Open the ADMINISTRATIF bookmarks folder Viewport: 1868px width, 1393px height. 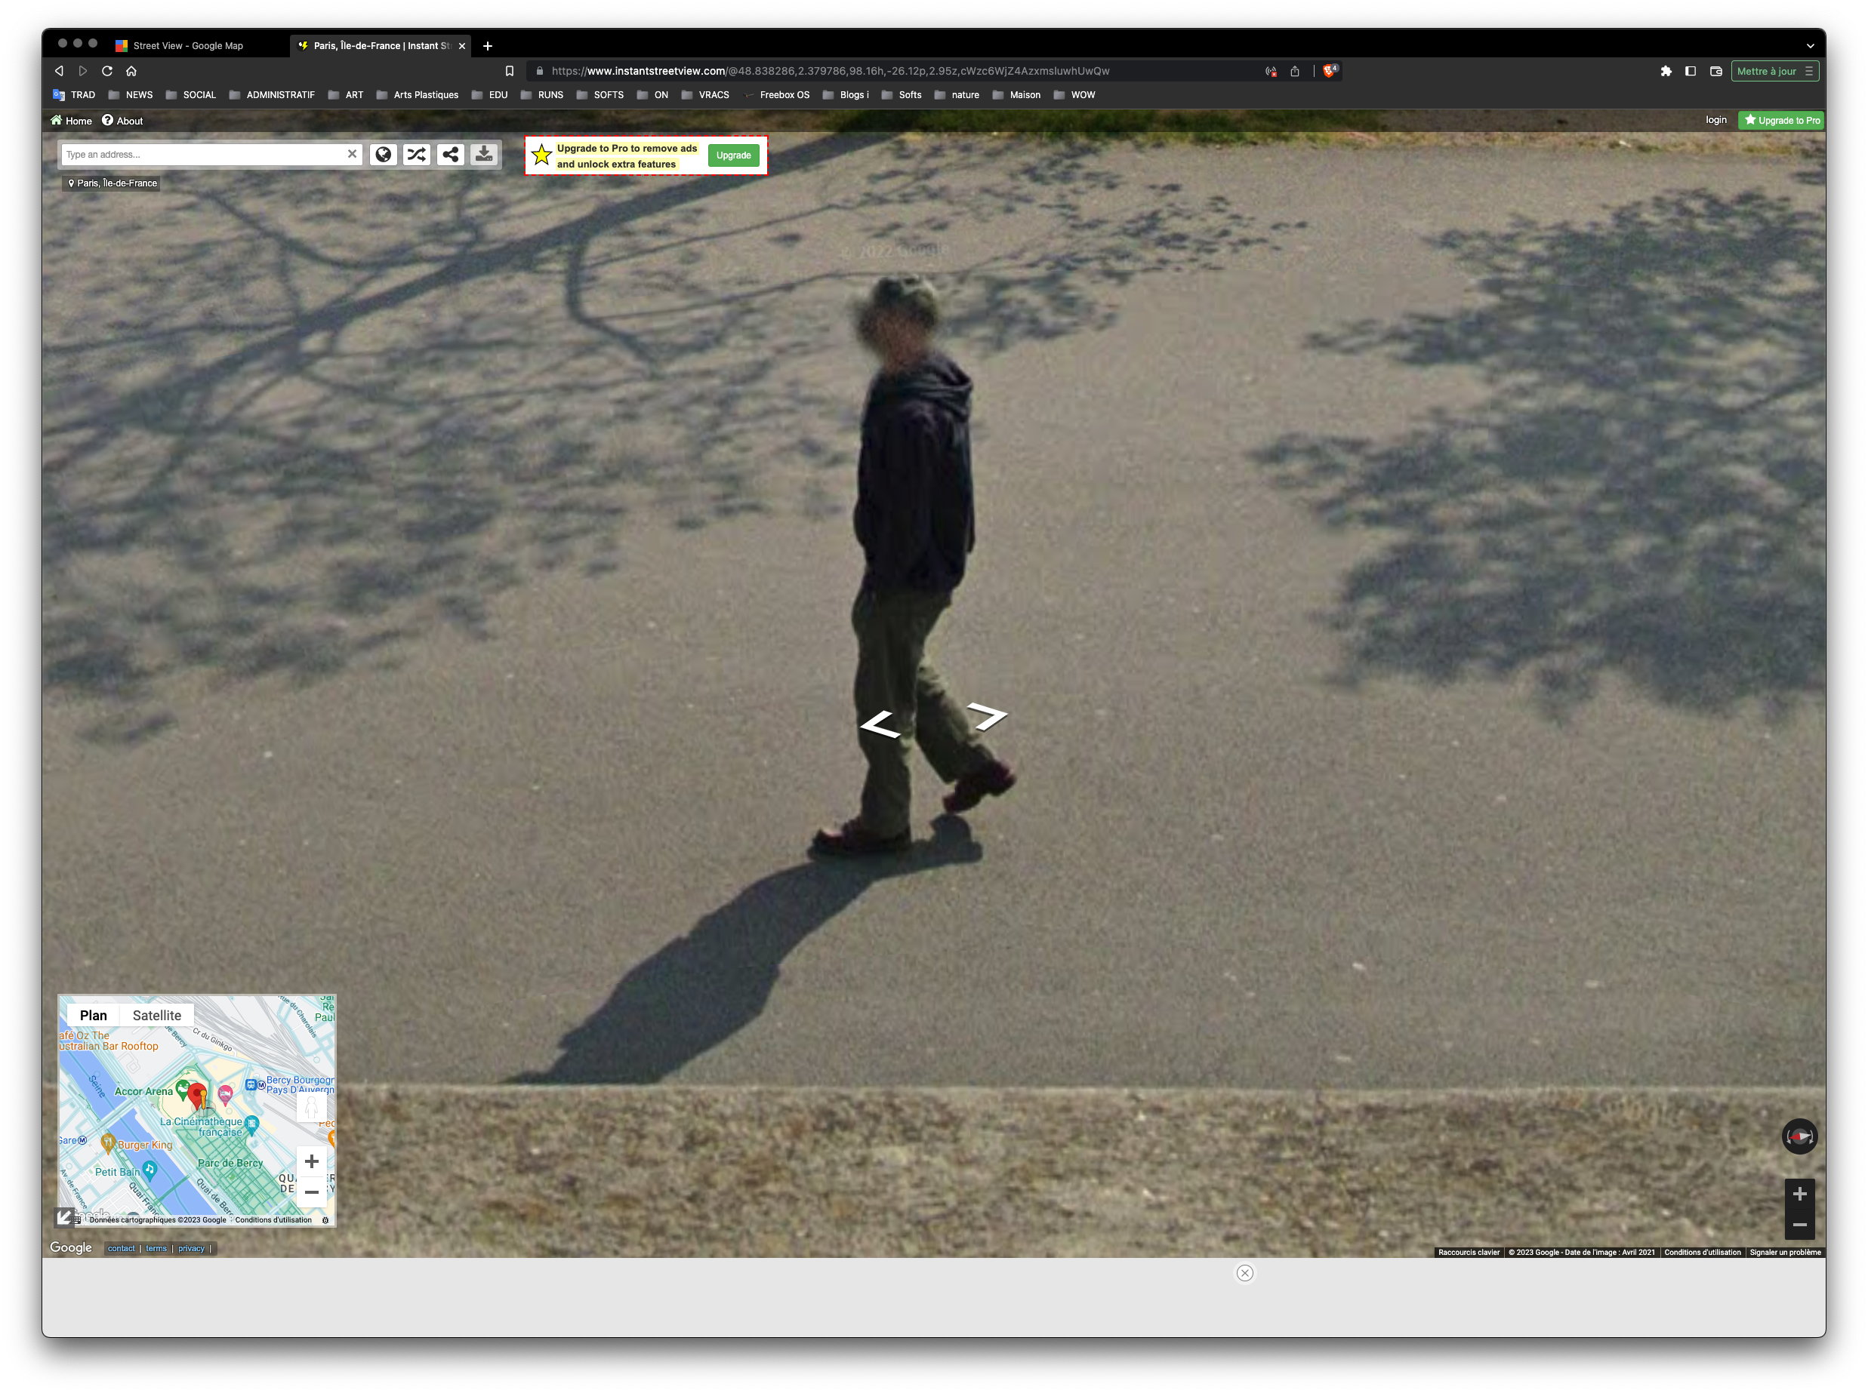point(272,94)
